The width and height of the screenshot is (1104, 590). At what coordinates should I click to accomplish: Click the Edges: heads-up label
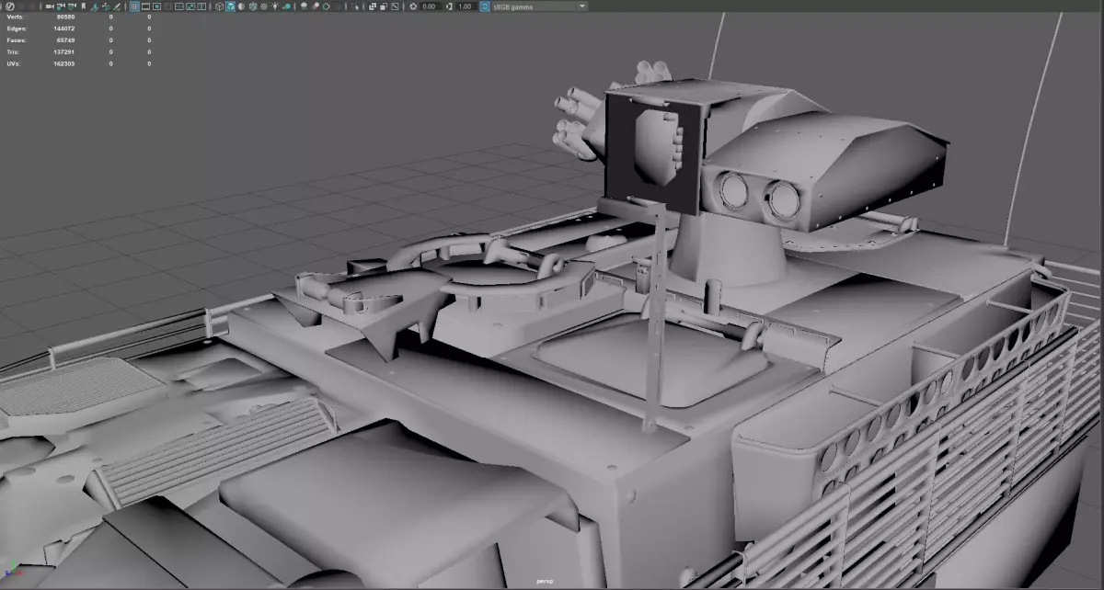[x=16, y=28]
